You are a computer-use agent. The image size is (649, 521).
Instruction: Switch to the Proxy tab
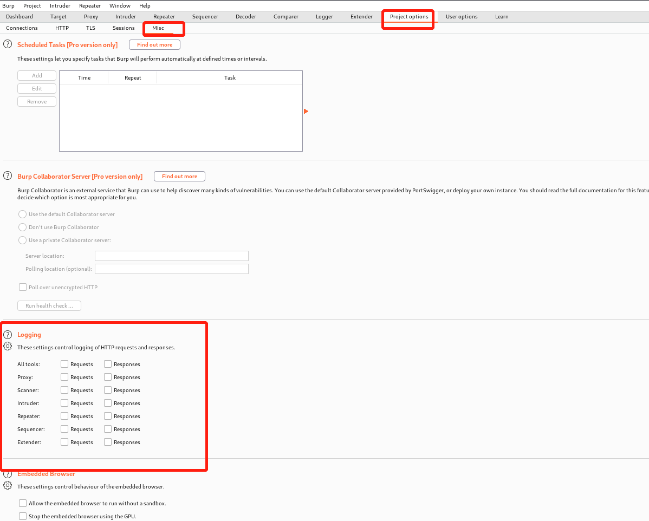tap(91, 17)
